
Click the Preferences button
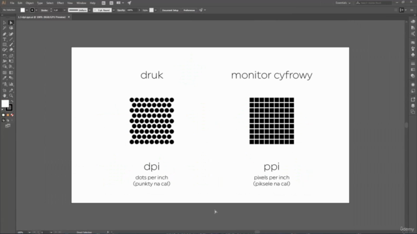pyautogui.click(x=189, y=10)
